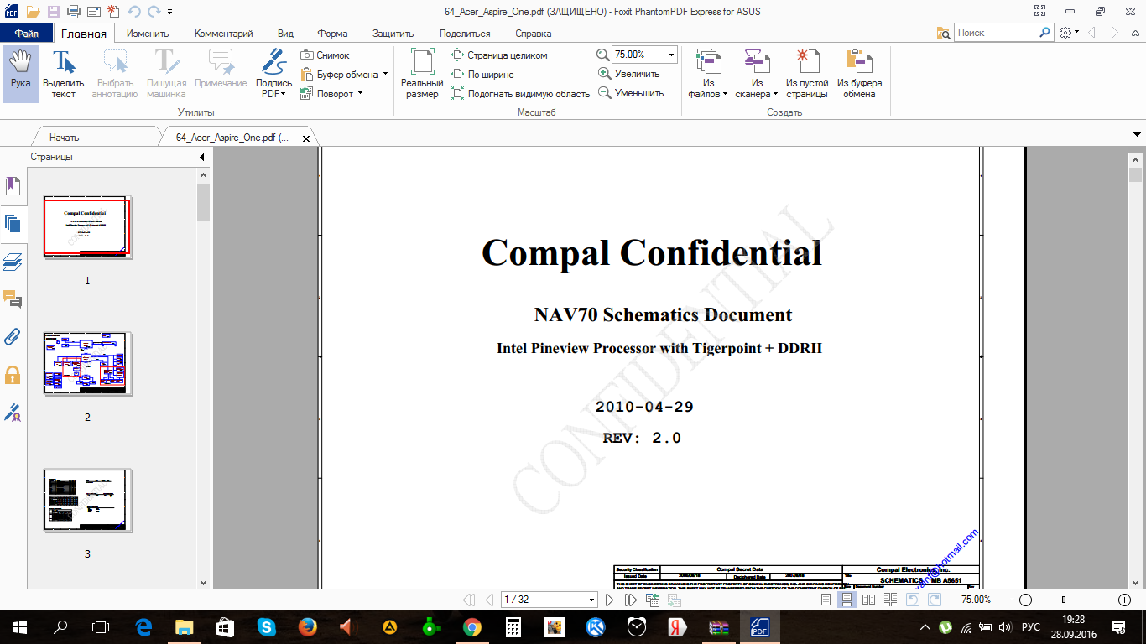1146x644 pixels.
Task: Open Chrome from taskbar
Action: click(x=472, y=626)
